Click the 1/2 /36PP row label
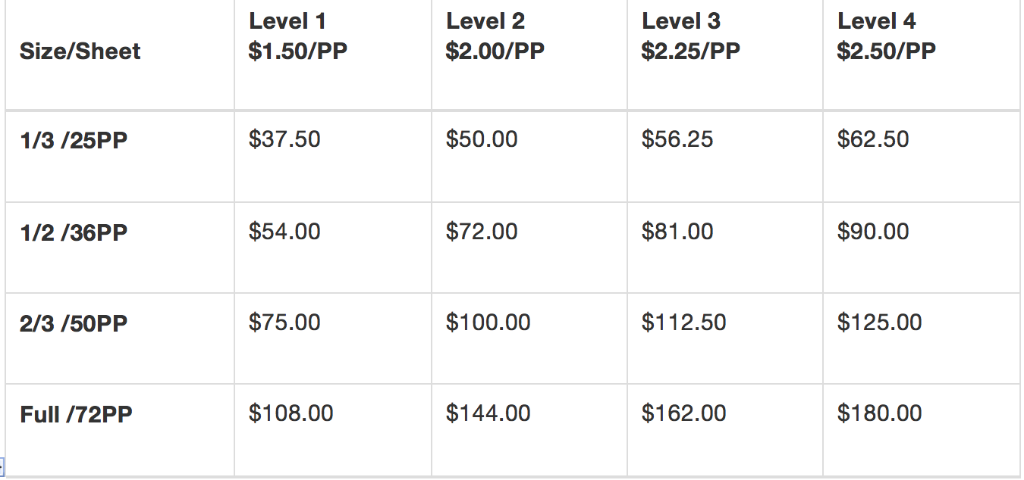The height and width of the screenshot is (480, 1024). click(74, 232)
